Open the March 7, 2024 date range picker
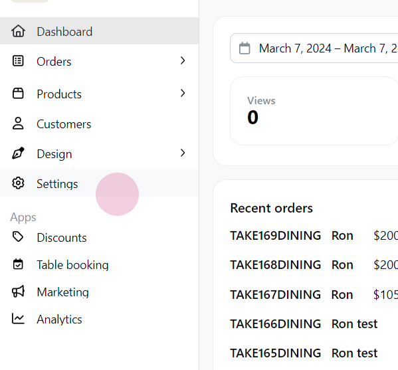 [x=314, y=48]
